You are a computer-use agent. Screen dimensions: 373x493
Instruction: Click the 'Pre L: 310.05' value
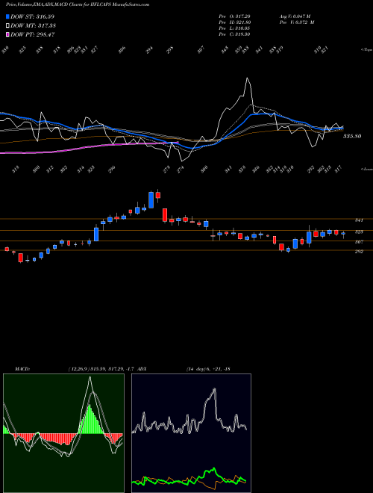pyautogui.click(x=234, y=28)
